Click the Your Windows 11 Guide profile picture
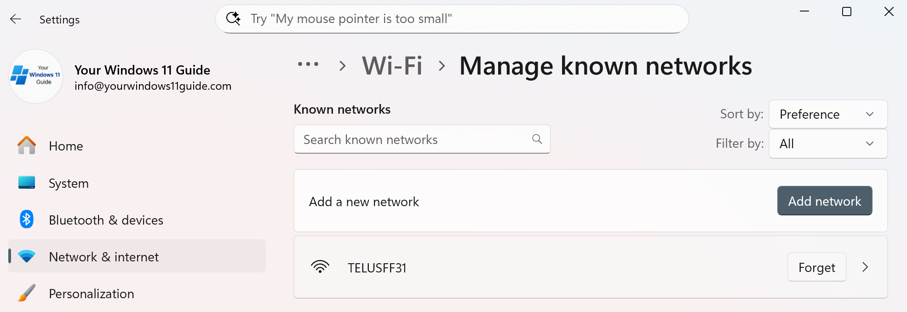The width and height of the screenshot is (907, 312). (x=35, y=77)
